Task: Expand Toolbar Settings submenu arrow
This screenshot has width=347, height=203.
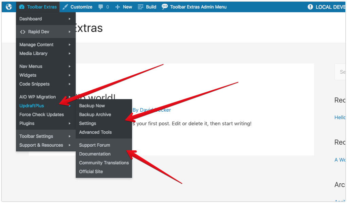Action: pos(70,136)
